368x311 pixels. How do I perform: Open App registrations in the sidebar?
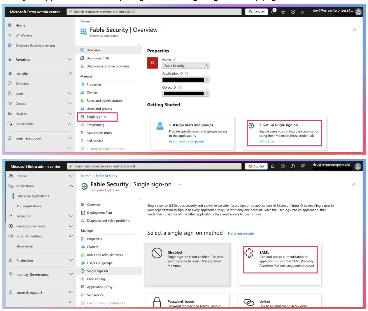click(x=29, y=206)
